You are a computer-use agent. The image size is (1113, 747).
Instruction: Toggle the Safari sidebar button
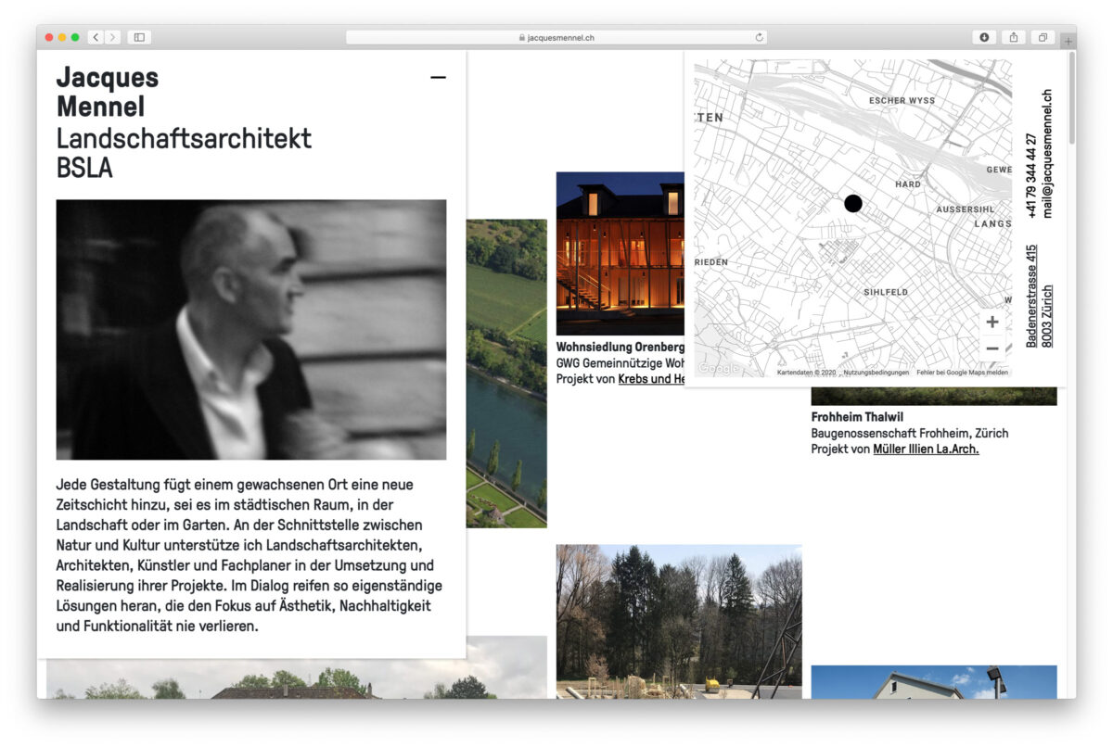[x=139, y=37]
